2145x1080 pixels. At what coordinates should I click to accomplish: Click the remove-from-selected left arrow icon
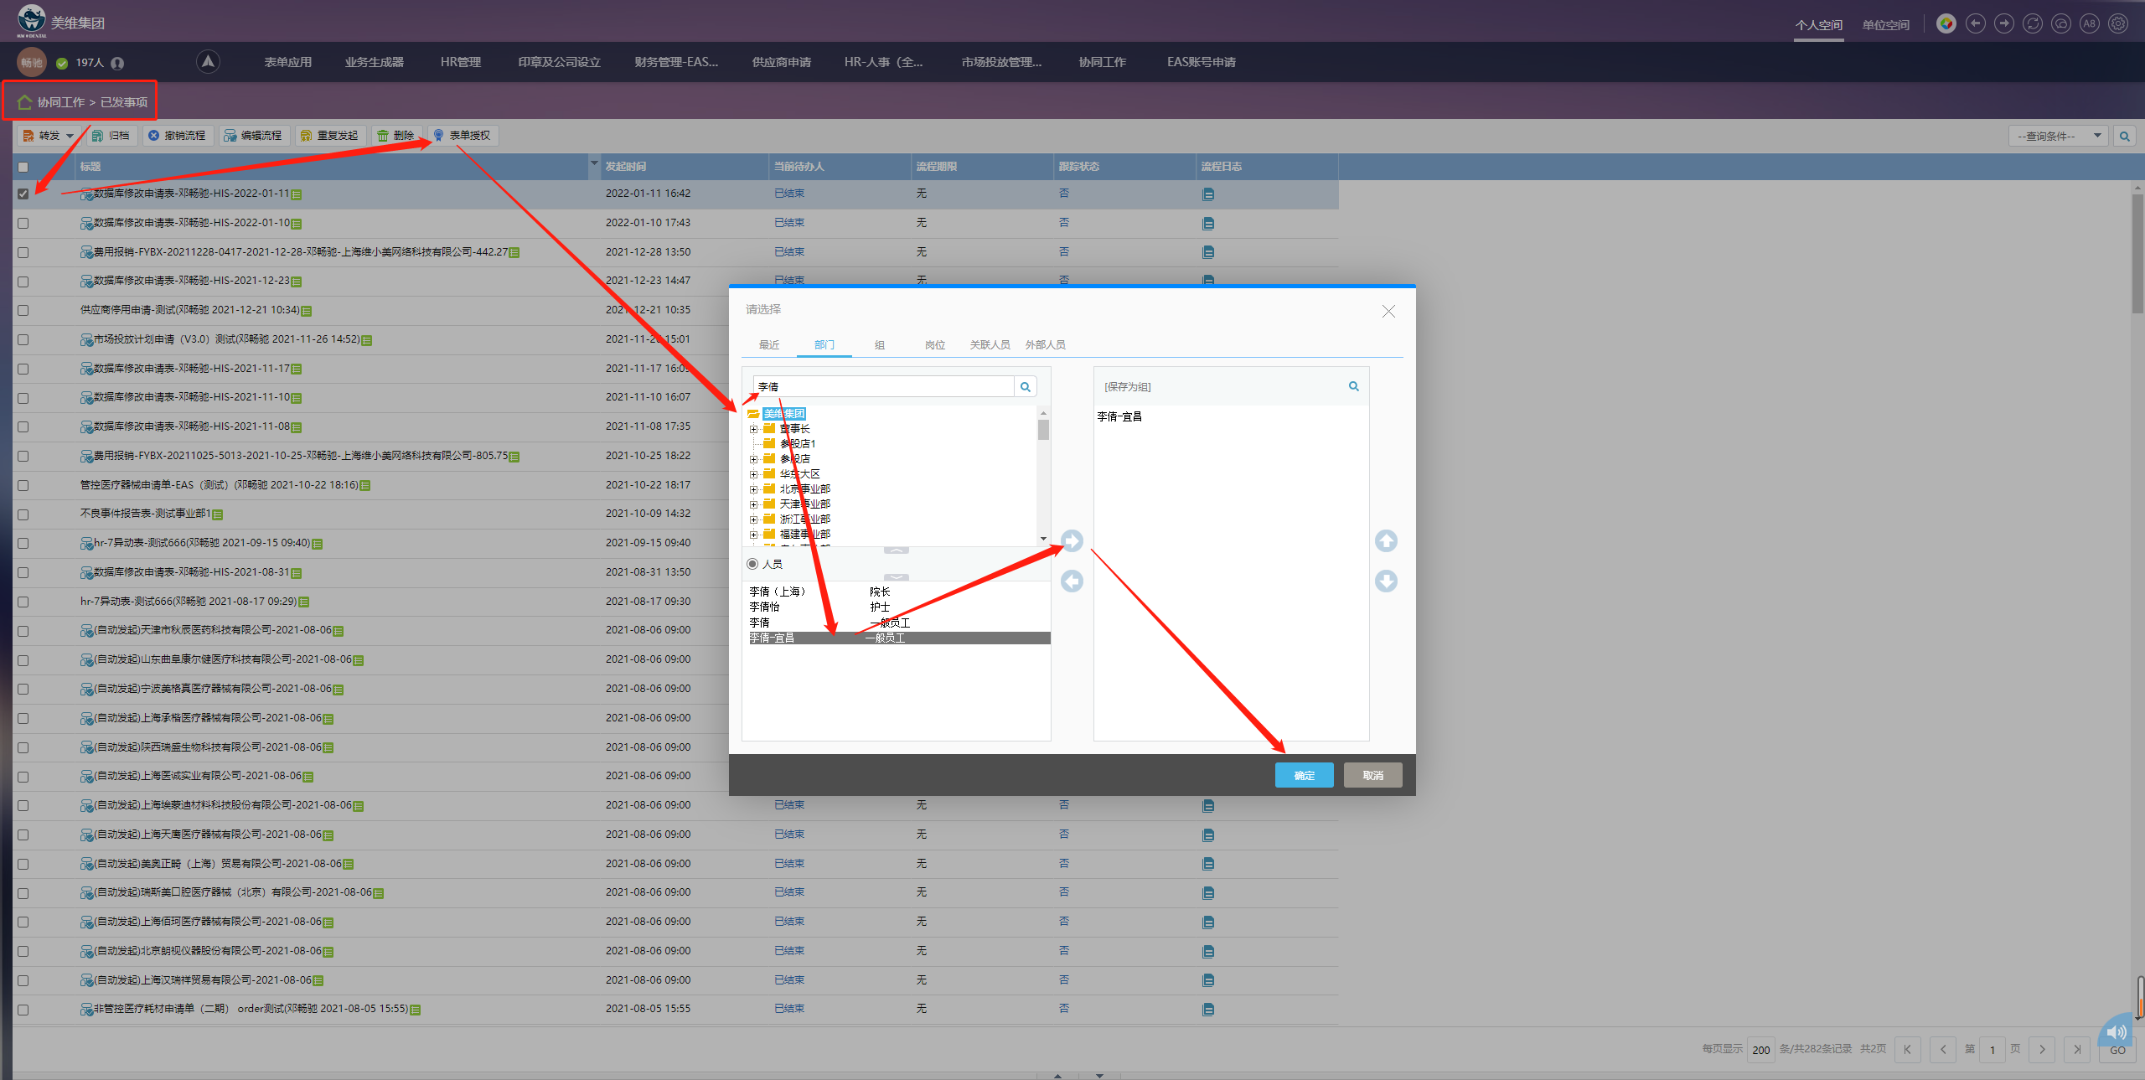click(x=1072, y=581)
